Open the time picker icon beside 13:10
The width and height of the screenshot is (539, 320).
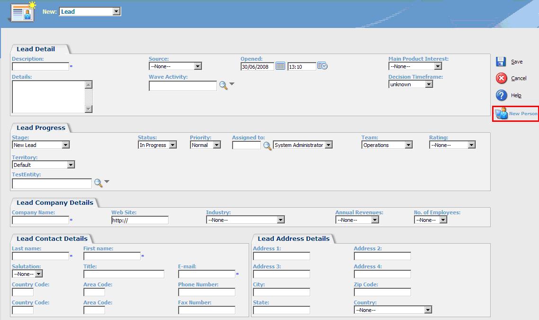323,66
